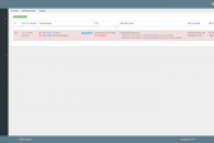Click the footer text at bottom left
The width and height of the screenshot is (214, 143).
coord(25,139)
